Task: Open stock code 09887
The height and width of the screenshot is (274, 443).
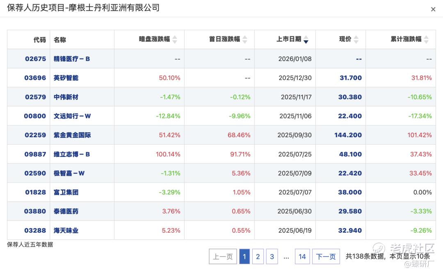Action: pos(35,154)
